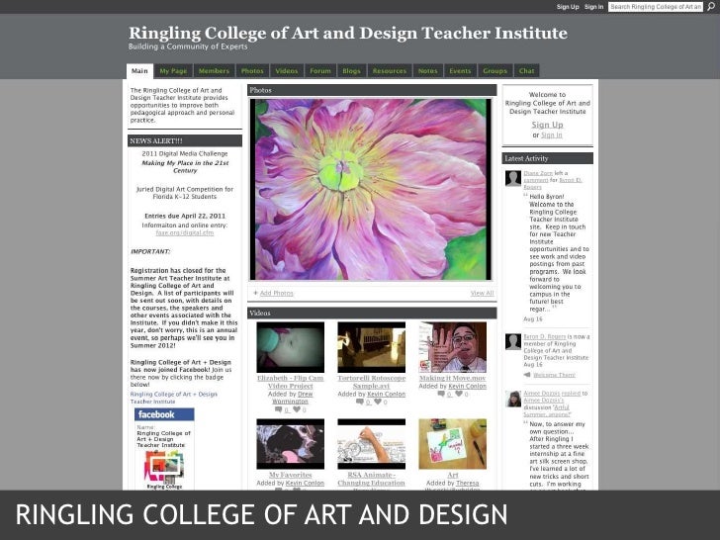The height and width of the screenshot is (540, 720).
Task: Open the faae.org/digital.cfm link
Action: [x=185, y=232]
